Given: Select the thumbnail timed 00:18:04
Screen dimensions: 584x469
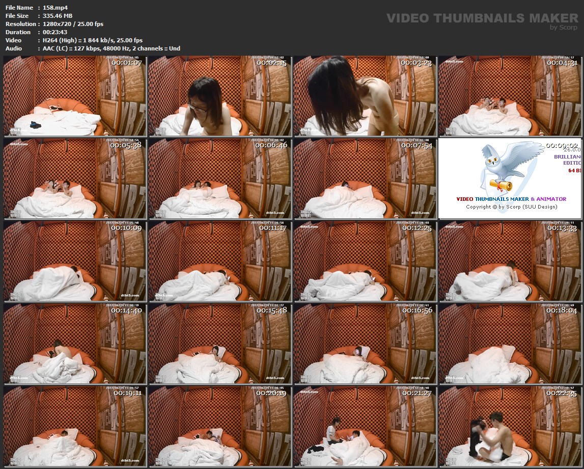Looking at the screenshot, I should 510,344.
